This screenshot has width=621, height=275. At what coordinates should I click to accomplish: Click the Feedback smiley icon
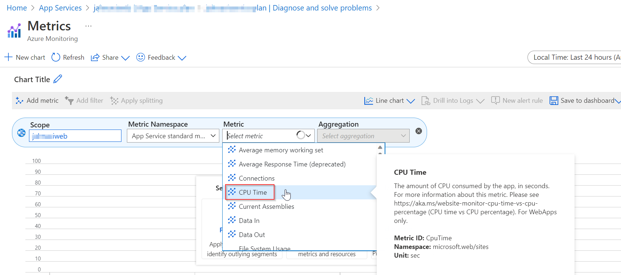point(141,57)
